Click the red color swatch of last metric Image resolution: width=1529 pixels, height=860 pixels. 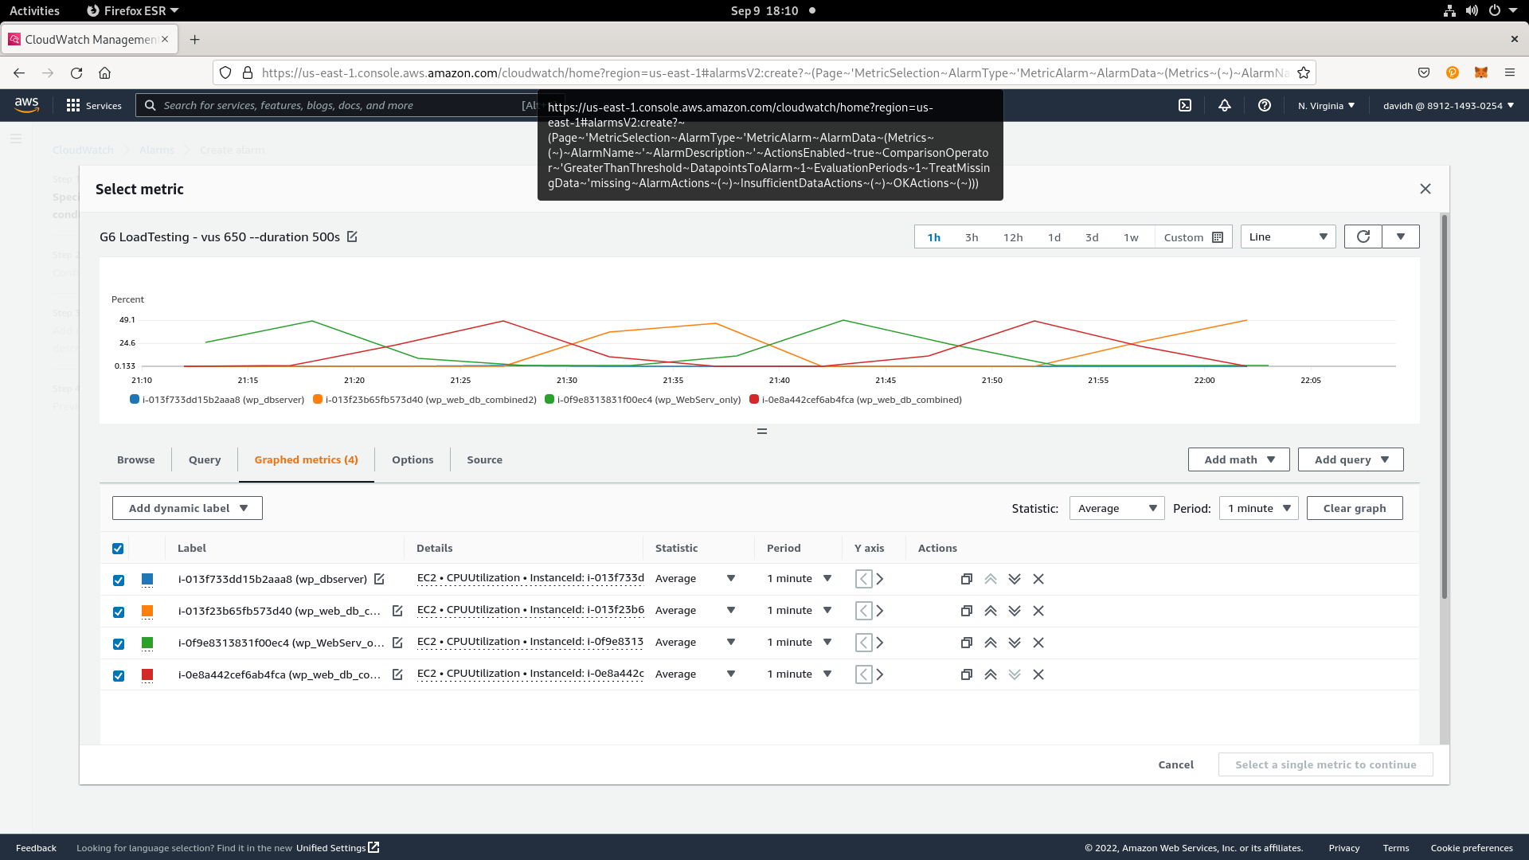point(147,674)
